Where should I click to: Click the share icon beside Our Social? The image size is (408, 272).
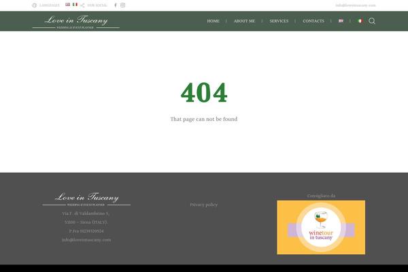(82, 5)
